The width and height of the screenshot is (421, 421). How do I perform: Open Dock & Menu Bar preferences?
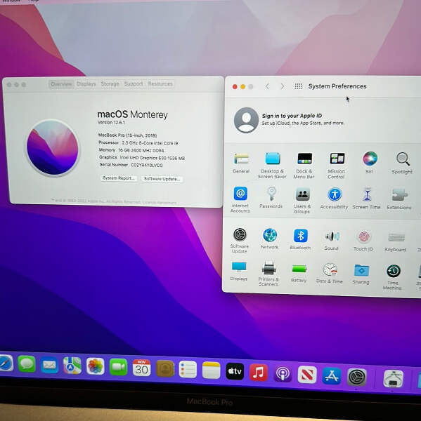click(x=304, y=165)
